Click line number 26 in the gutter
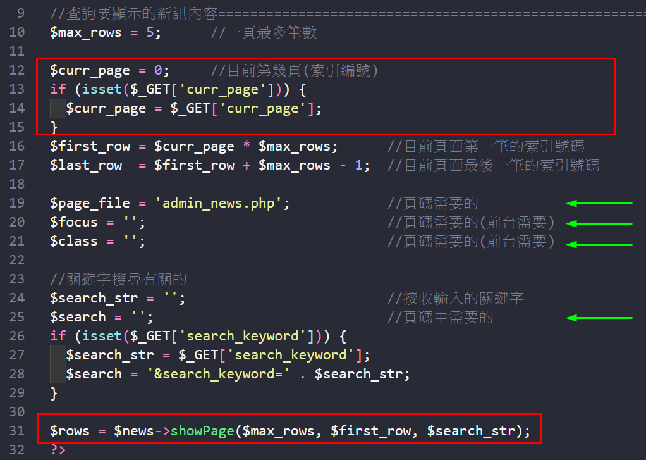The width and height of the screenshot is (646, 460). (17, 336)
